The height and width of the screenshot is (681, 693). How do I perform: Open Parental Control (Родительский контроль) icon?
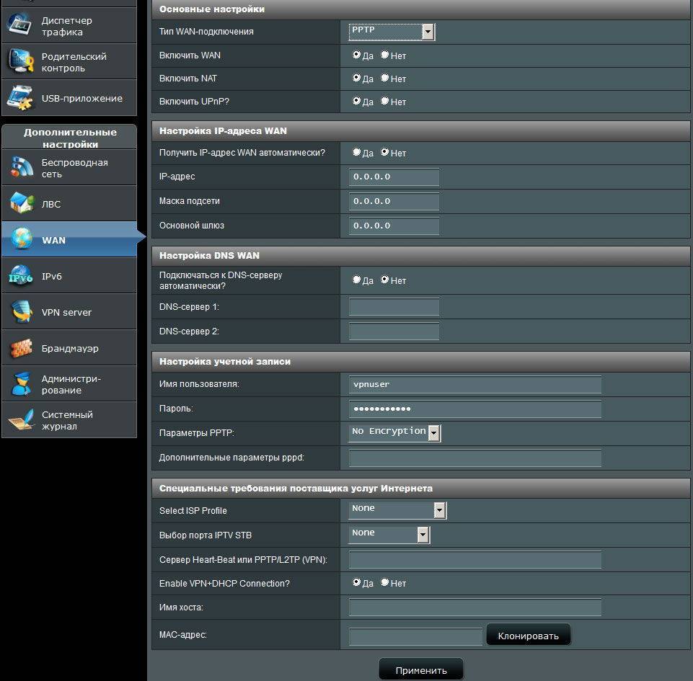tap(19, 62)
